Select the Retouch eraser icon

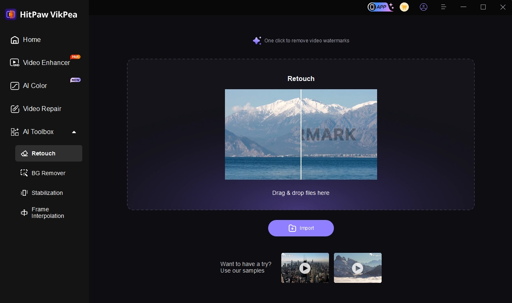pos(24,153)
